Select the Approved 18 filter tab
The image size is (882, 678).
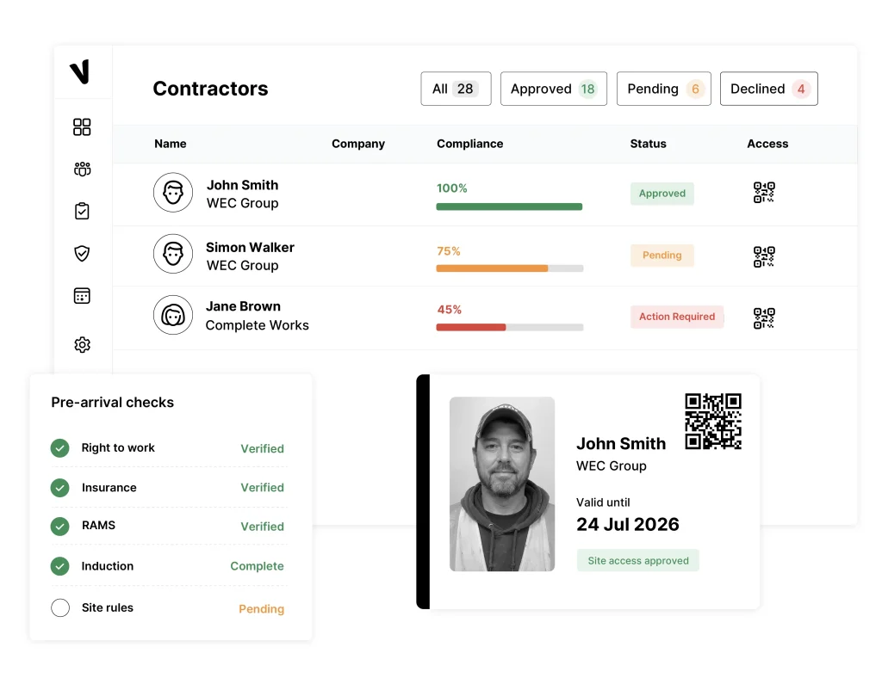point(554,89)
